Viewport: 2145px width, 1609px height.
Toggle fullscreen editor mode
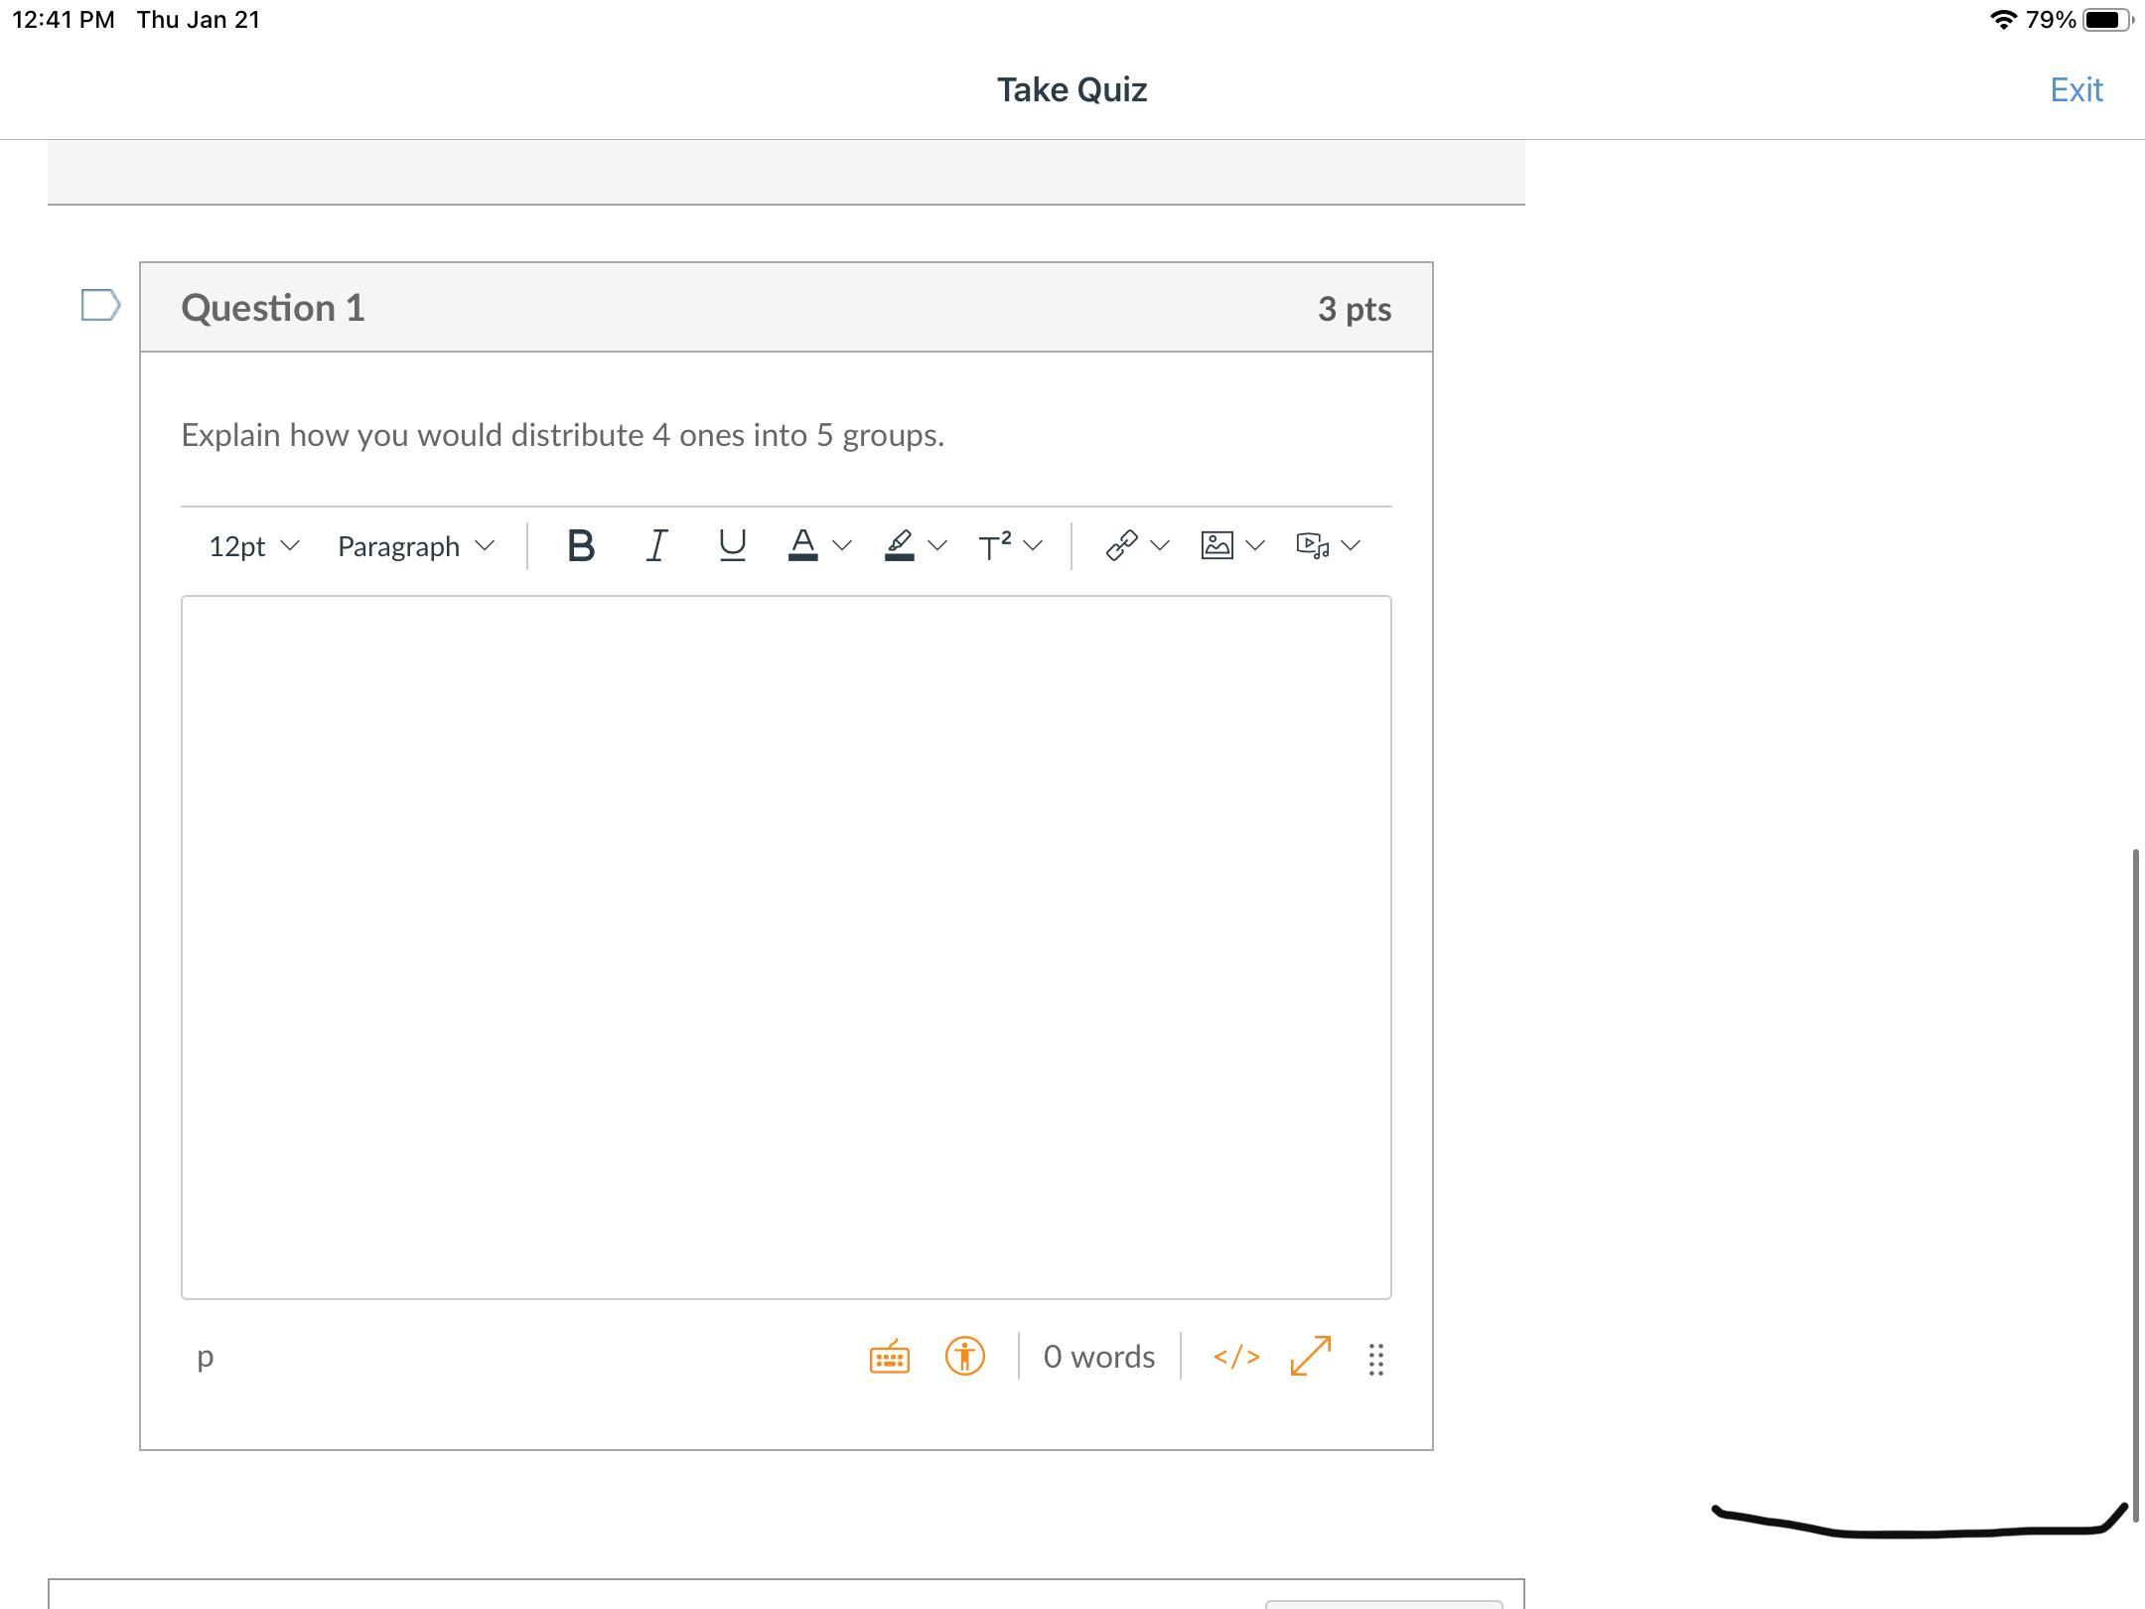pyautogui.click(x=1310, y=1357)
